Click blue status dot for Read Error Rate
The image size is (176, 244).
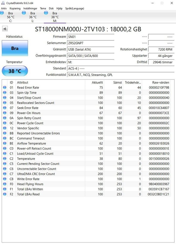click(5, 88)
